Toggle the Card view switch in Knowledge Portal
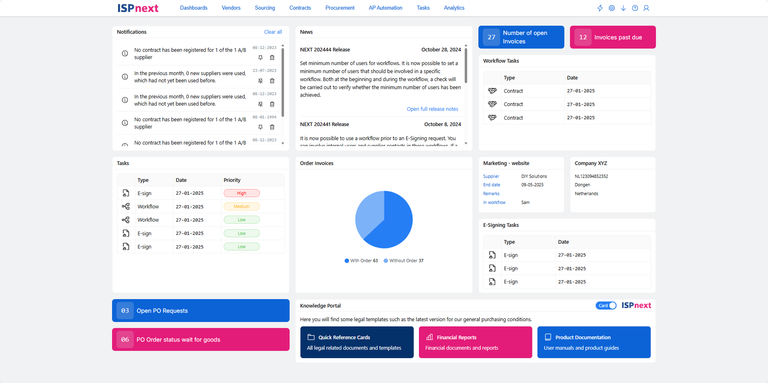 (606, 306)
